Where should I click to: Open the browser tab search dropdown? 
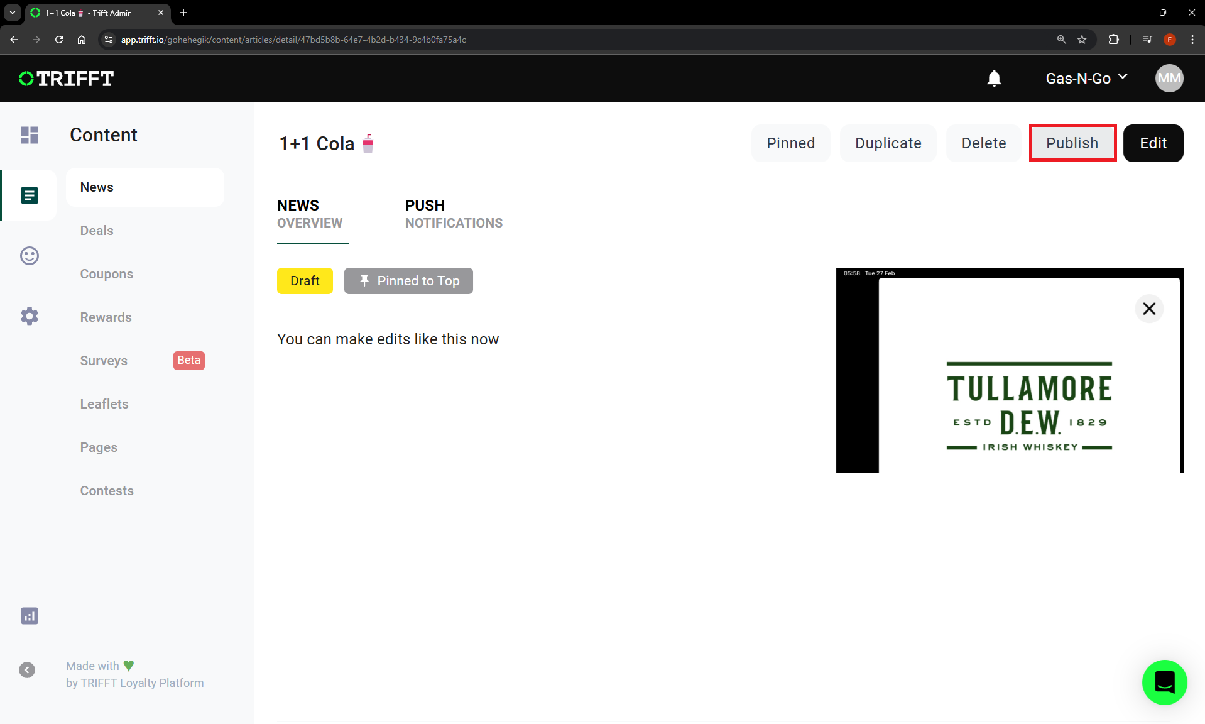pos(13,13)
